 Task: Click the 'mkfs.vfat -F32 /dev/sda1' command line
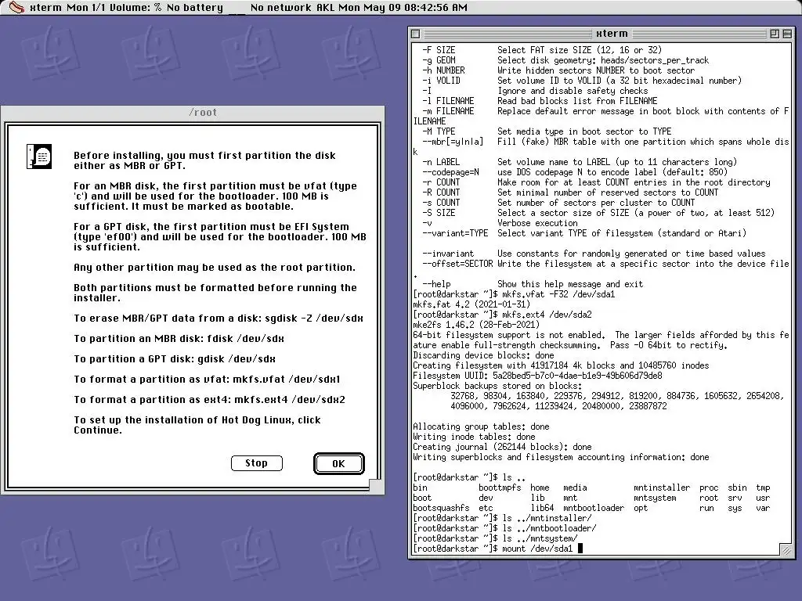(514, 294)
